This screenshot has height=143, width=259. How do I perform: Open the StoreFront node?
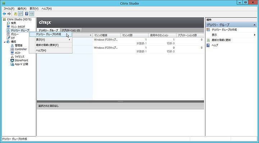point(22,60)
